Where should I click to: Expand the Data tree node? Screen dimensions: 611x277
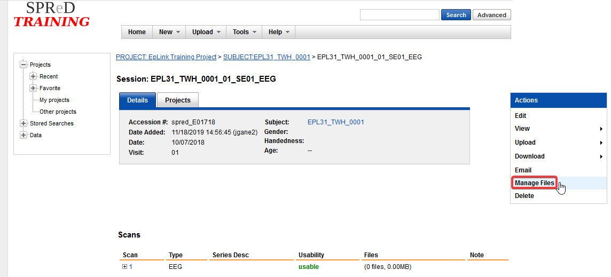coord(23,135)
